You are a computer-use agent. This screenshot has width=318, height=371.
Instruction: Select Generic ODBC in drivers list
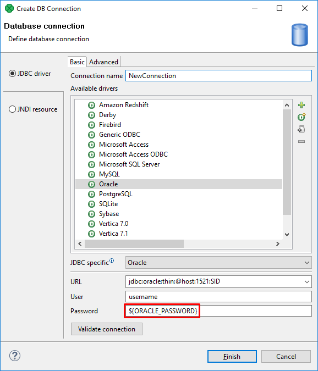tap(119, 135)
